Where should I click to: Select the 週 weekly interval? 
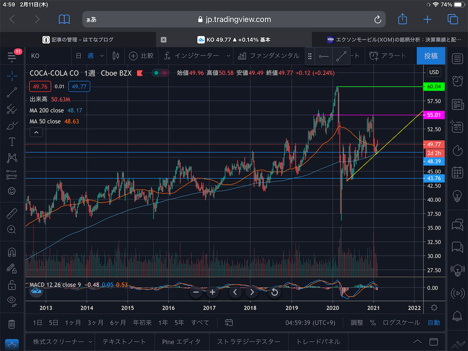pyautogui.click(x=90, y=56)
